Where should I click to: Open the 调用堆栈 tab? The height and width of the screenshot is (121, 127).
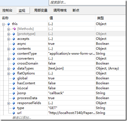pyautogui.click(x=60, y=10)
